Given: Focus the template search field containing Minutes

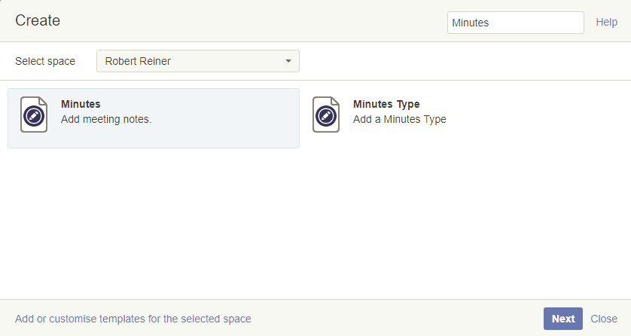Looking at the screenshot, I should [x=515, y=23].
